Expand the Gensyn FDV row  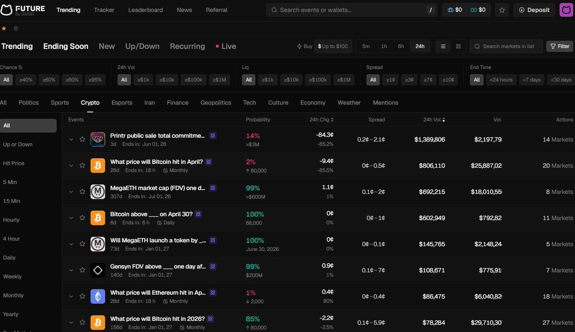pos(71,270)
